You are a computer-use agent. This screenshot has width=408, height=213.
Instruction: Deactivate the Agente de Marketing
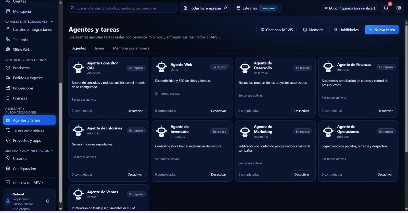(302, 175)
